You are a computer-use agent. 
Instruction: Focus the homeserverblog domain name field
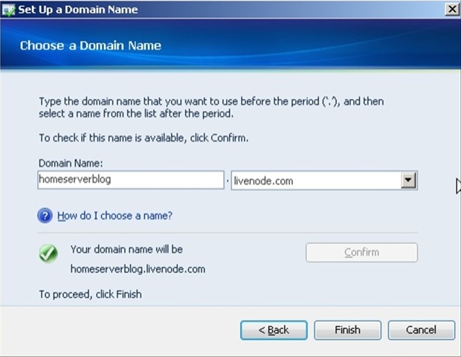[x=131, y=180]
